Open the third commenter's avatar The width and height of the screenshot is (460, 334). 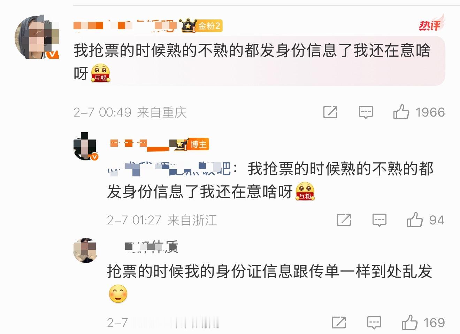(x=85, y=250)
